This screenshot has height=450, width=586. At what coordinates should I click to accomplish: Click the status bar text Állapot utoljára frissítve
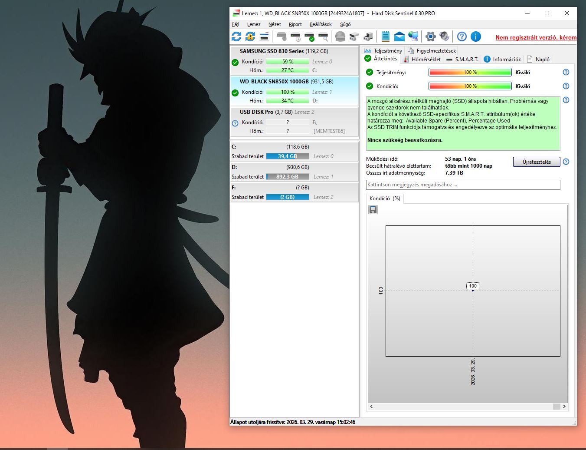click(293, 422)
